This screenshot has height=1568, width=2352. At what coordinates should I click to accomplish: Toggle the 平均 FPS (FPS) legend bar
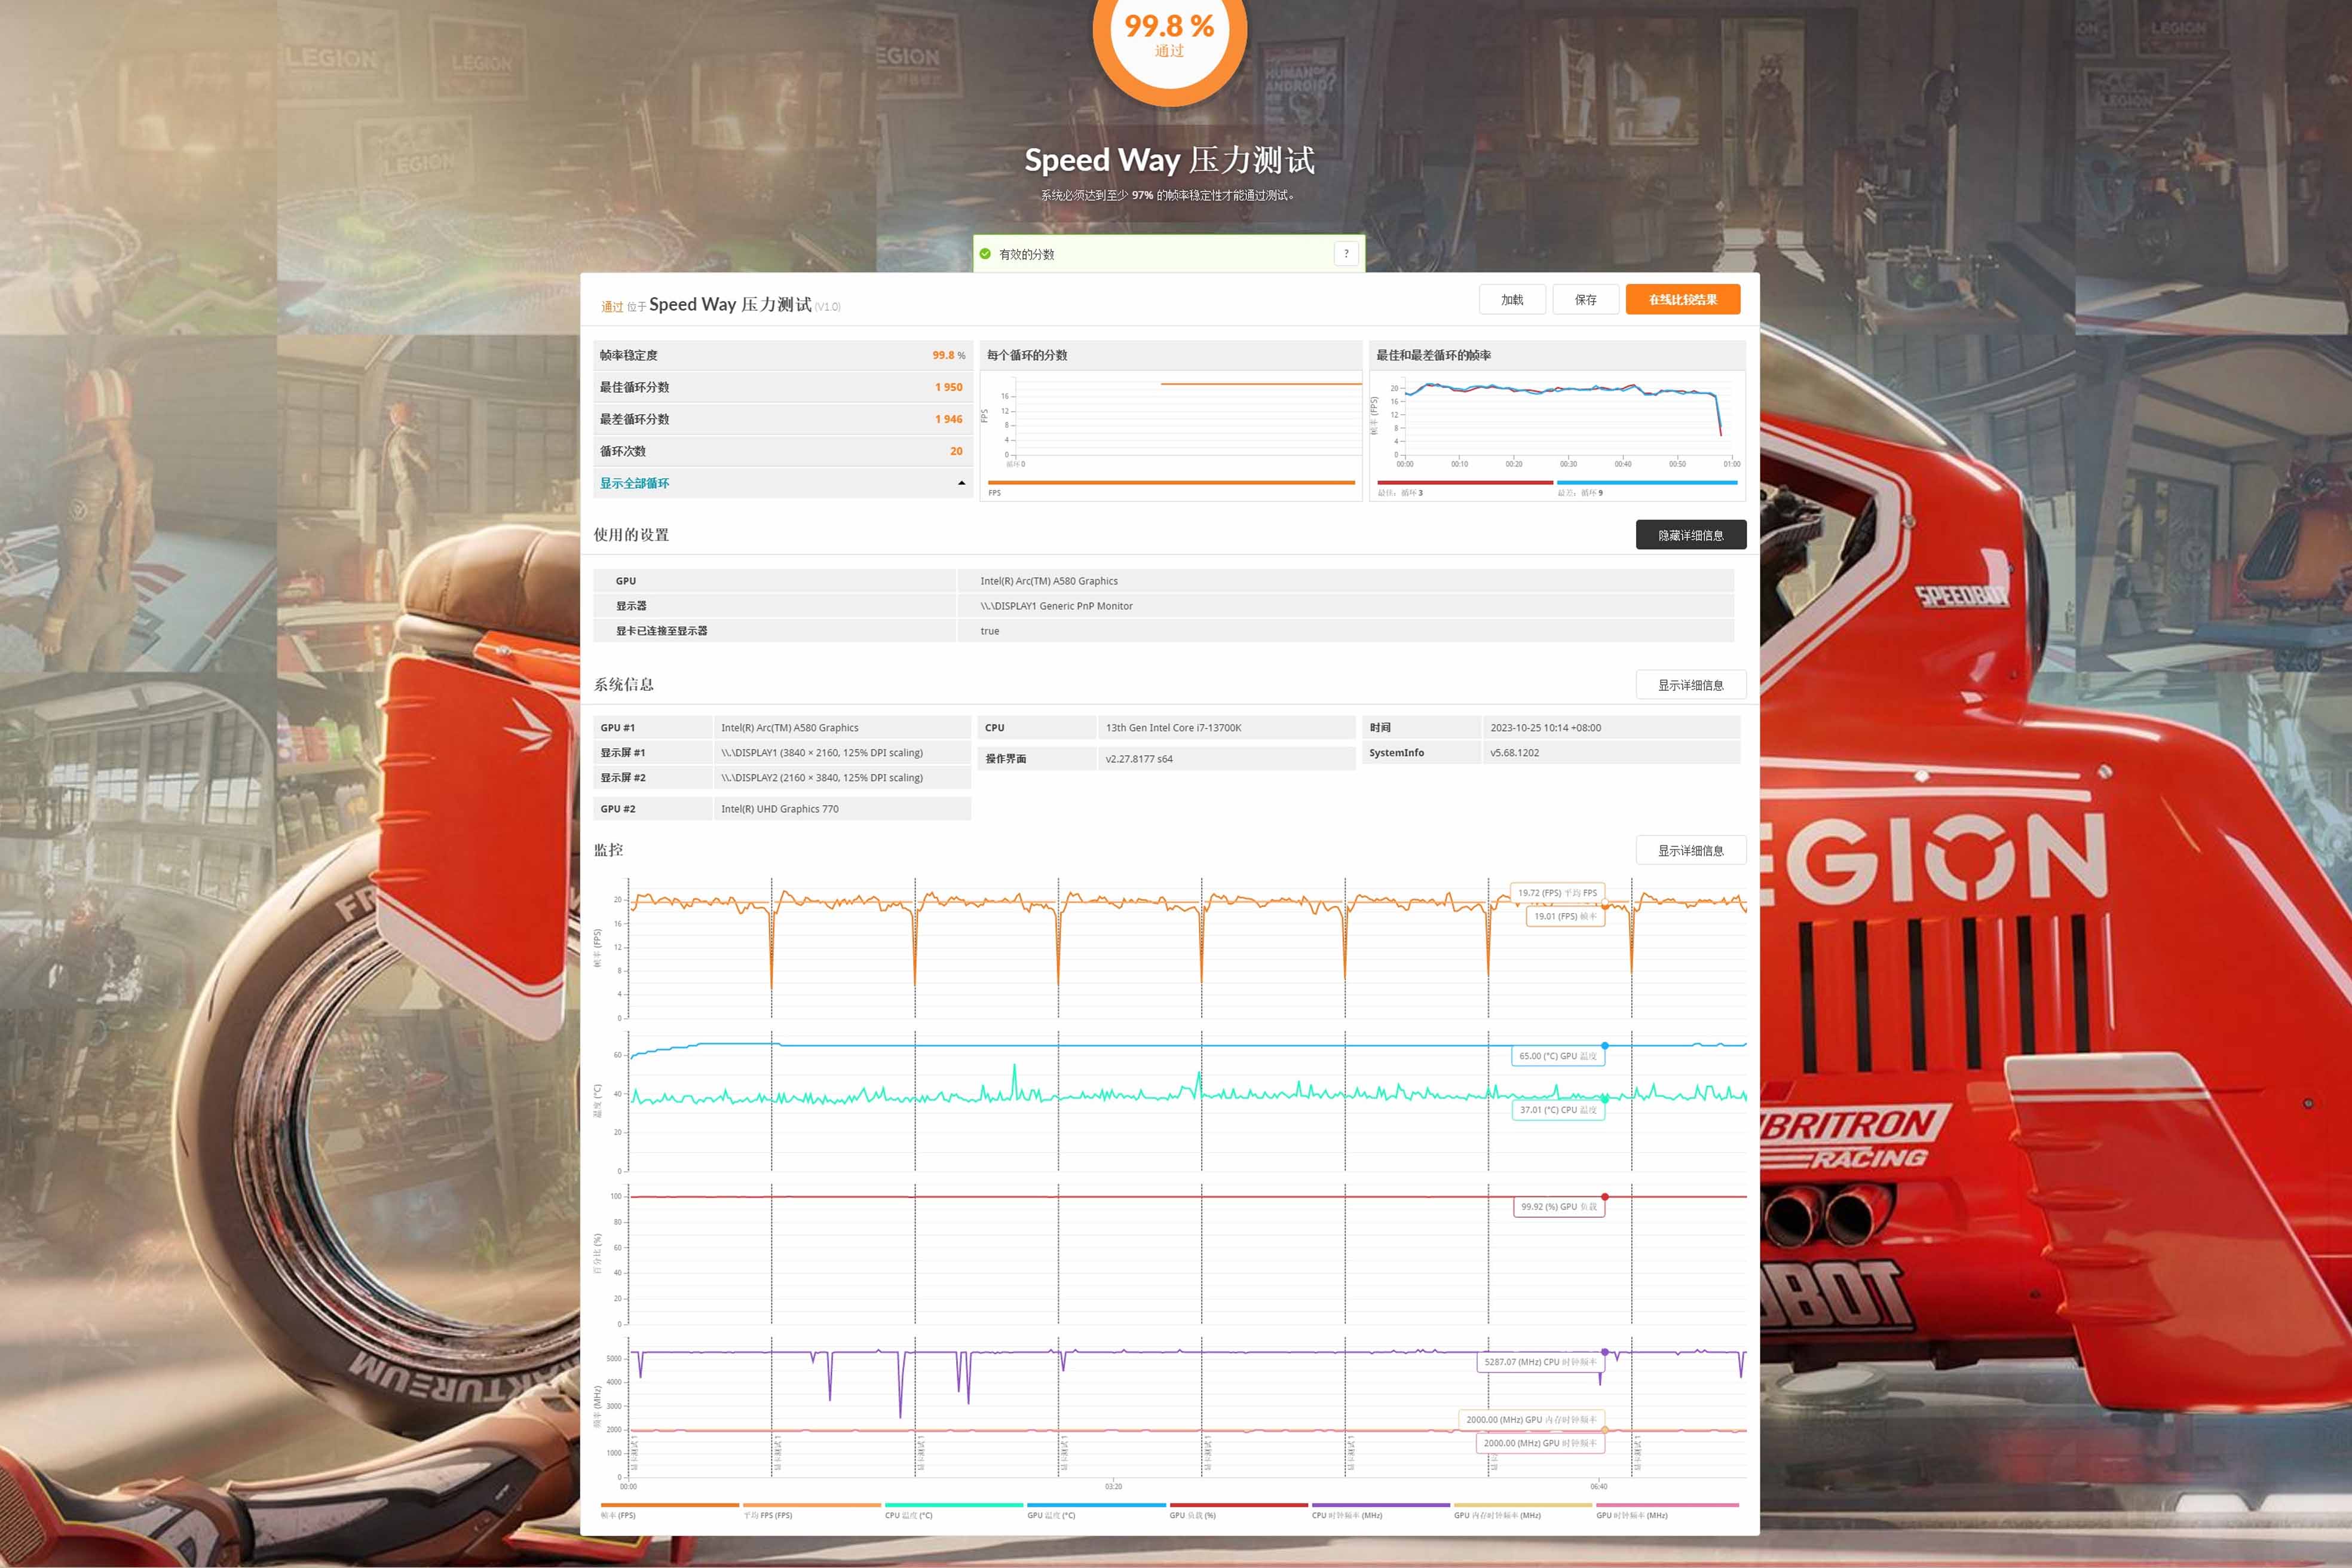812,1504
